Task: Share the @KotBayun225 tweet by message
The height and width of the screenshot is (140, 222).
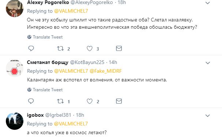Action: [x=119, y=101]
